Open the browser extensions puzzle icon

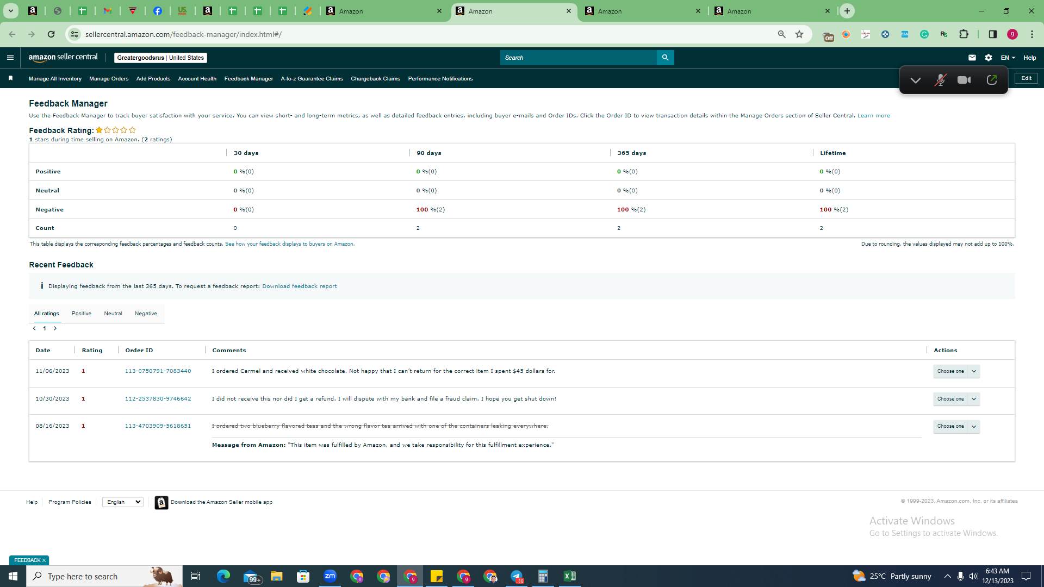pos(964,34)
